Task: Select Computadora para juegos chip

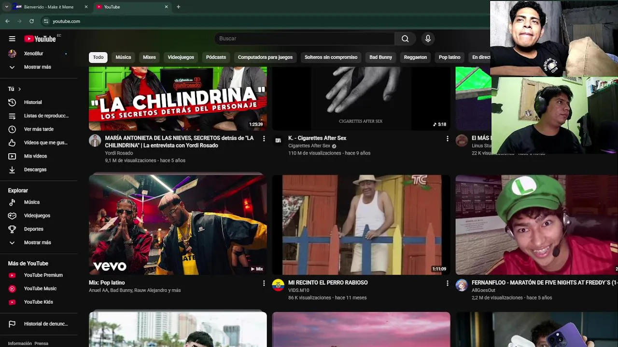Action: (265, 57)
